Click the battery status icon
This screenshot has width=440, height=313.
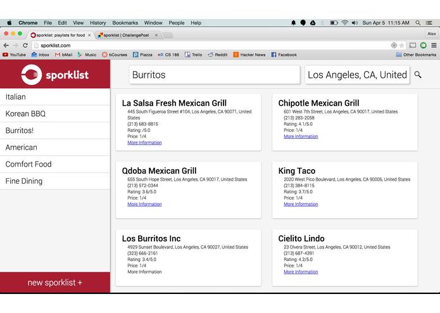point(334,23)
